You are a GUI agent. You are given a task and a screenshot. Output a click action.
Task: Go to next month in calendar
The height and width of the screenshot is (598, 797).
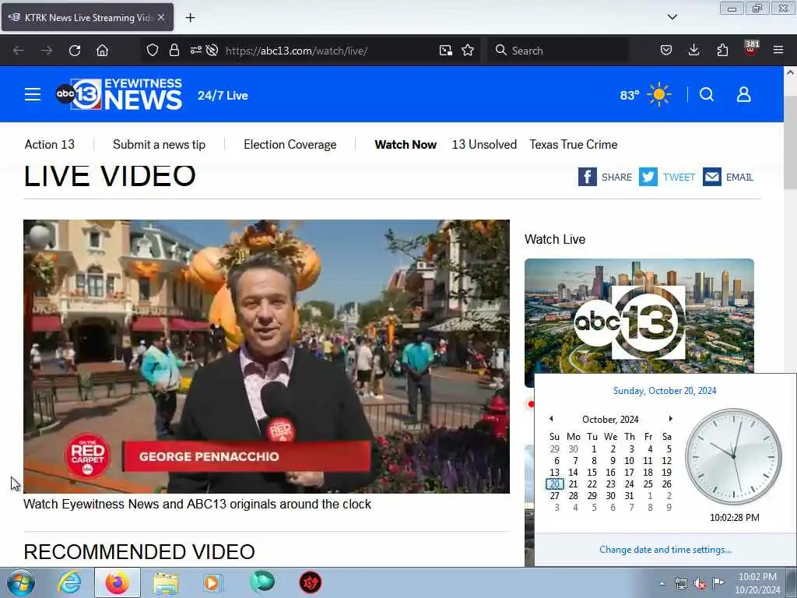click(670, 418)
